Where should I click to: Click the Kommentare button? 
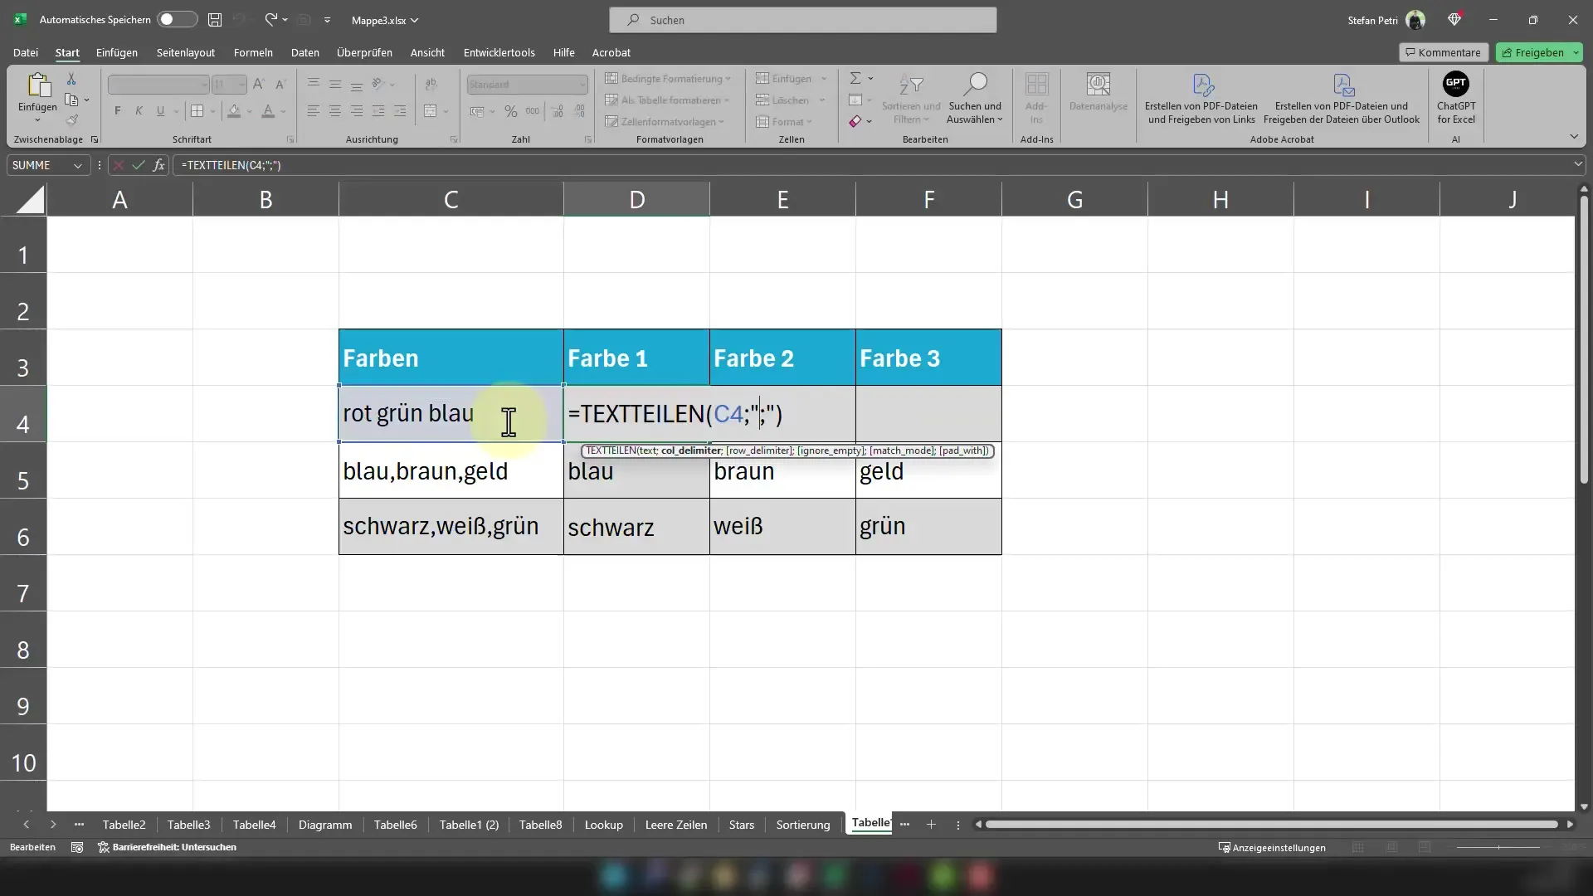(x=1443, y=52)
